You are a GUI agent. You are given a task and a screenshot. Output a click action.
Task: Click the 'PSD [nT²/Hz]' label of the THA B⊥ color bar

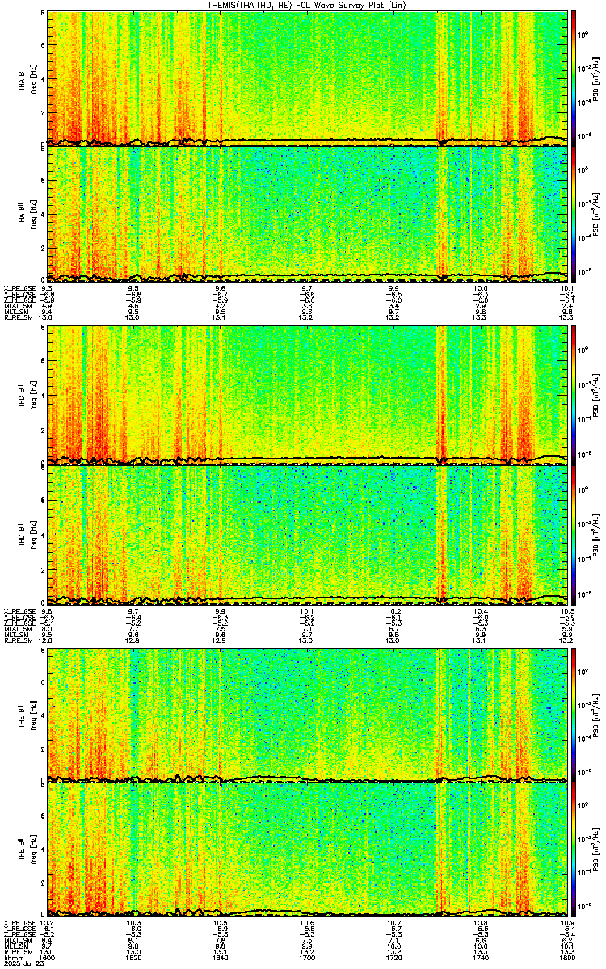pyautogui.click(x=596, y=79)
